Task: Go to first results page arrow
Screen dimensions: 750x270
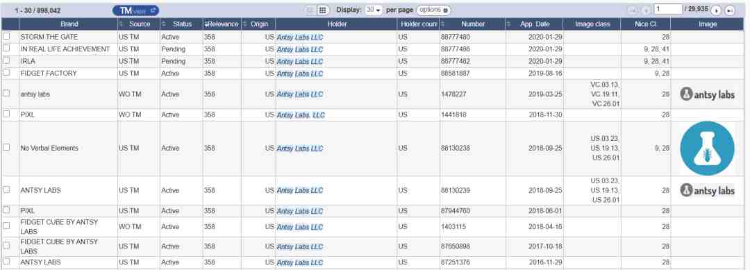Action: click(x=633, y=10)
